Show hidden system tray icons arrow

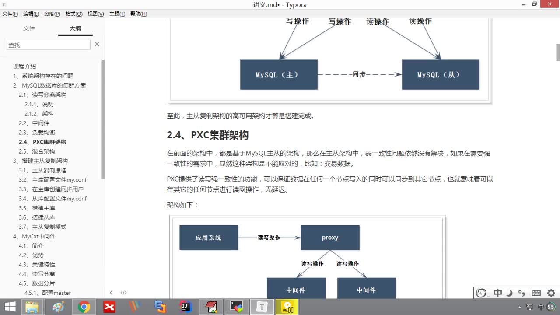pos(519,307)
